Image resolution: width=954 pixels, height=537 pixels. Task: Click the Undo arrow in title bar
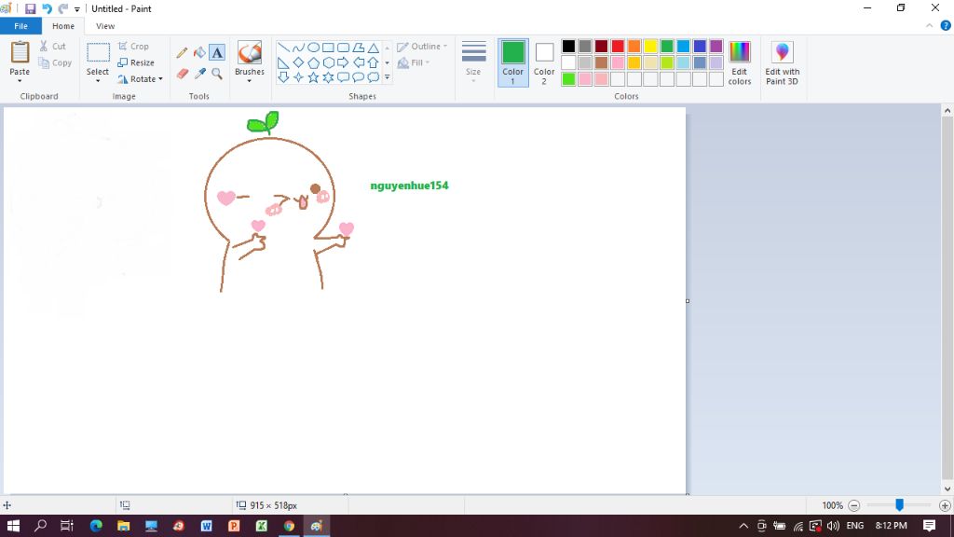(47, 8)
